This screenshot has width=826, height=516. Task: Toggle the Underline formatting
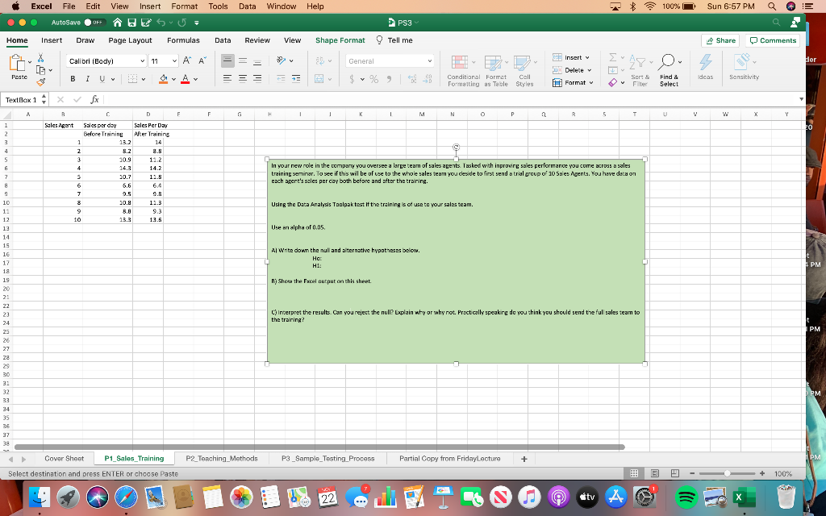click(x=102, y=79)
